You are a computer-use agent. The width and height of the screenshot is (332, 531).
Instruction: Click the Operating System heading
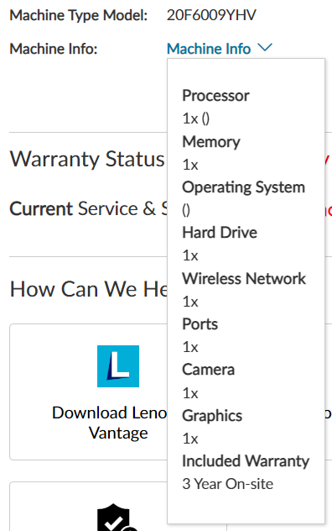coord(243,187)
